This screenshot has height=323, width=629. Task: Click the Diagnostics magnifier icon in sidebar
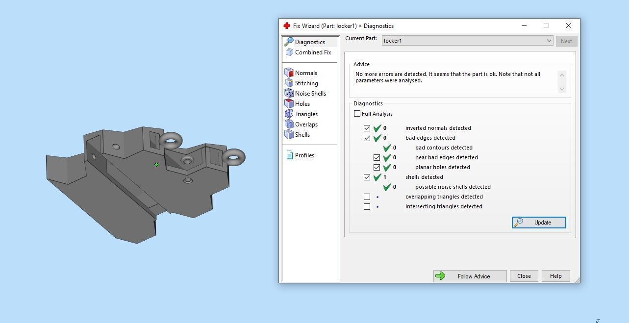click(x=289, y=42)
